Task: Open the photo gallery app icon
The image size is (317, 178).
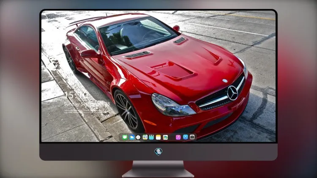Action: [165, 137]
